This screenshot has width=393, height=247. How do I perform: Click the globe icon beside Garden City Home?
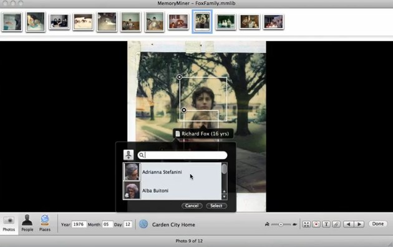143,224
